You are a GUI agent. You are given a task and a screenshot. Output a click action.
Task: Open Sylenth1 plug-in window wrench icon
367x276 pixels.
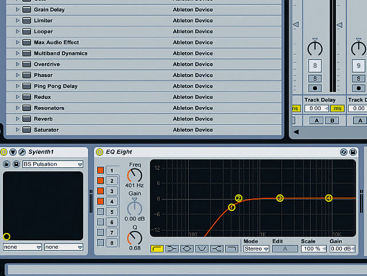pos(22,152)
